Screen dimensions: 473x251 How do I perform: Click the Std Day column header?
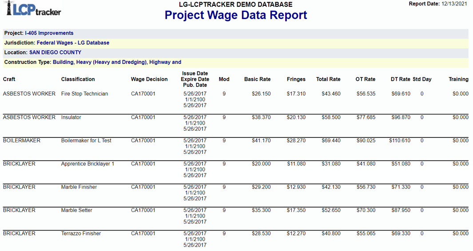tap(422, 79)
